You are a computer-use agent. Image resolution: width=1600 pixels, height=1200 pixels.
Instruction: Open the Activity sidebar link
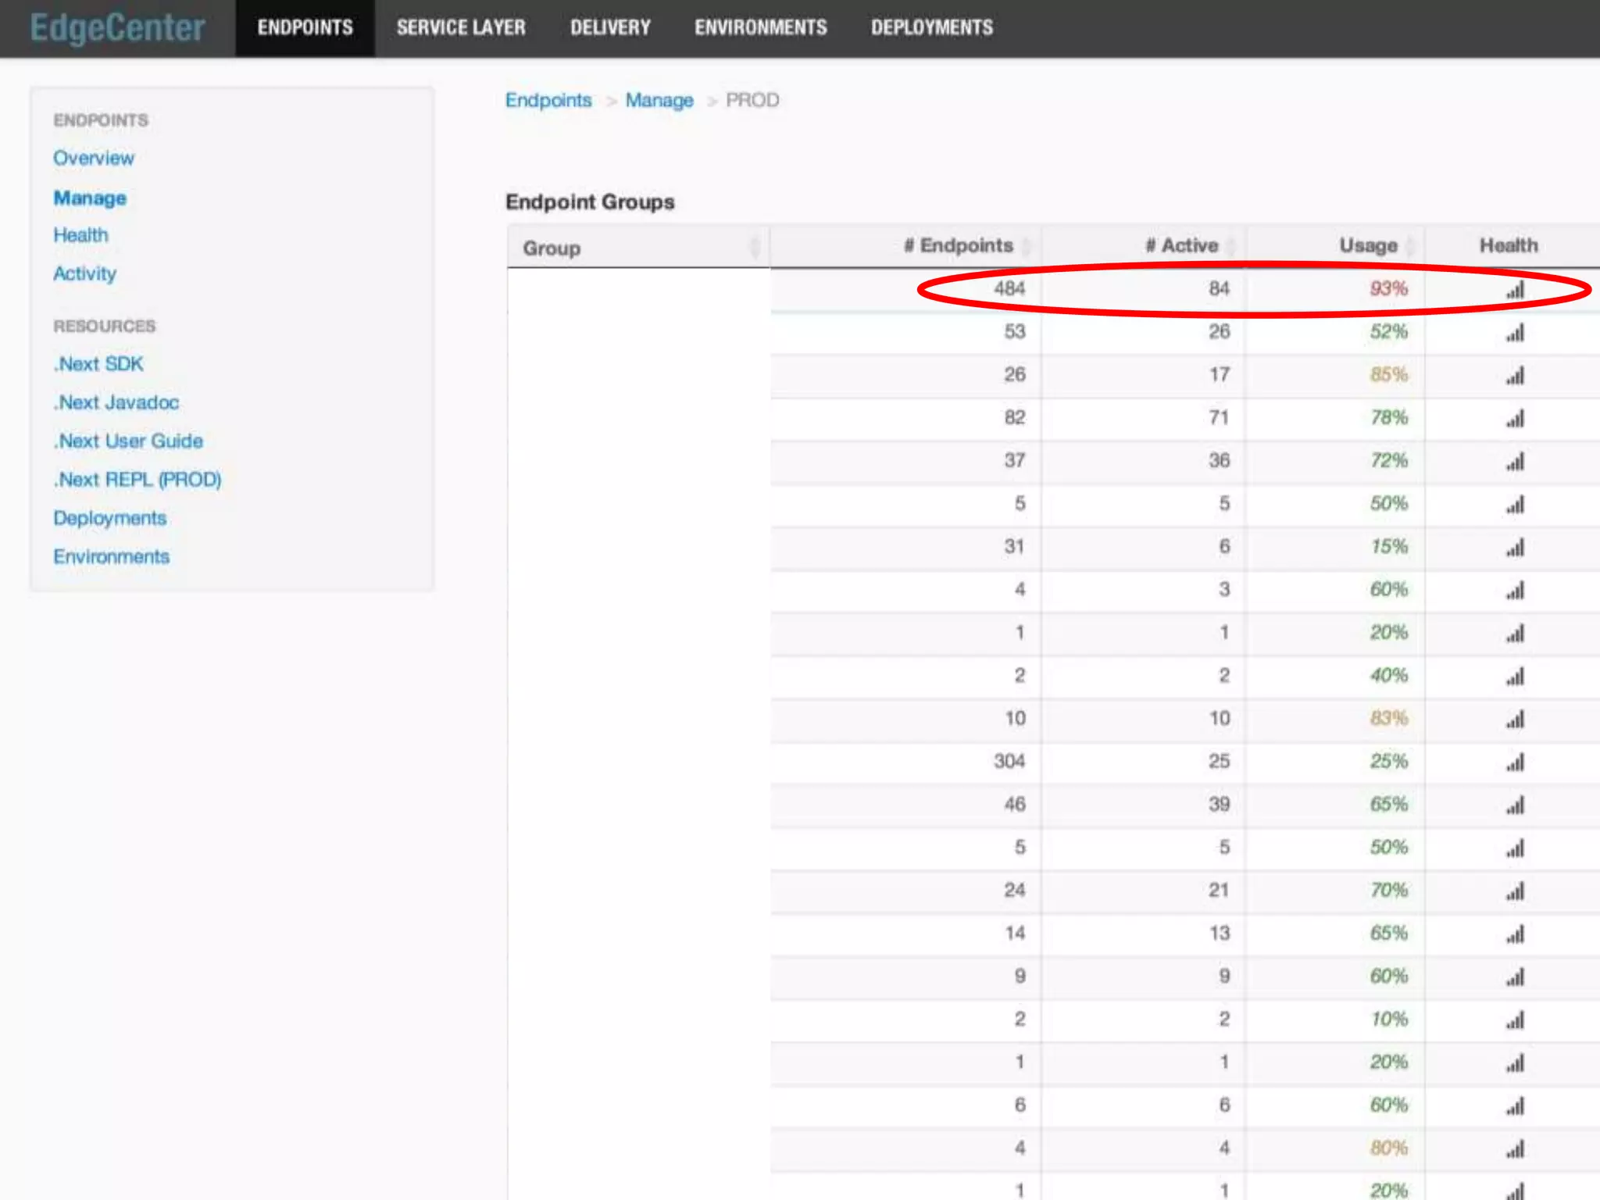tap(84, 273)
